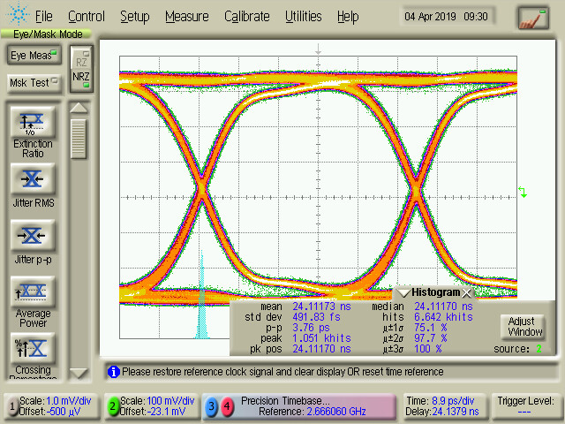This screenshot has height=424, width=565.
Task: Select the Eye Meas tab button
Action: coord(34,55)
